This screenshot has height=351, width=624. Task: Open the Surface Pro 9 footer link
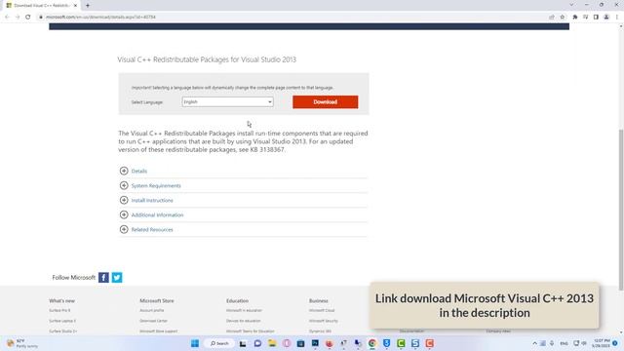pos(59,310)
